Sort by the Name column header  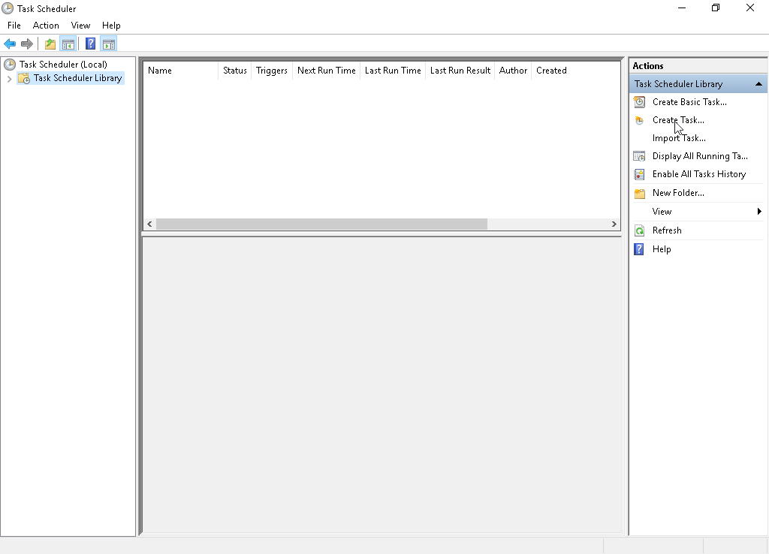[181, 71]
